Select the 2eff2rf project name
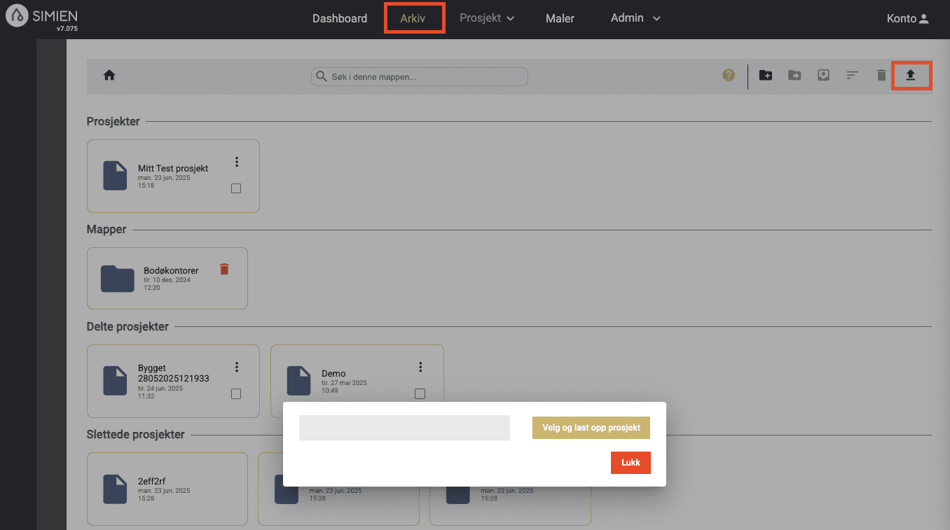950x530 pixels. (x=152, y=481)
